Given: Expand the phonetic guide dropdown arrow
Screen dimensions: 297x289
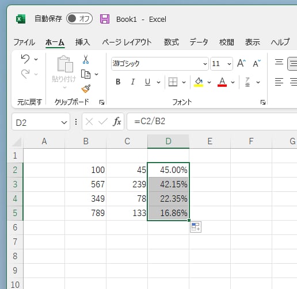Looking at the screenshot, I should 258,82.
